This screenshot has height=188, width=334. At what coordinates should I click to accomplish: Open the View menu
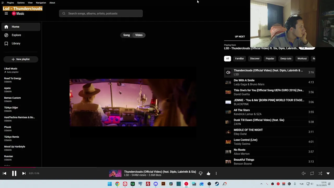30,3
